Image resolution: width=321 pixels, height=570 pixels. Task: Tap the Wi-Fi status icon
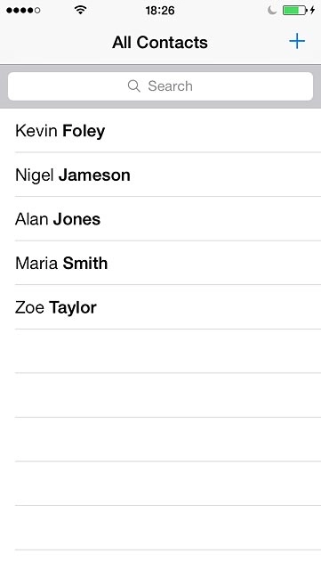(x=80, y=10)
